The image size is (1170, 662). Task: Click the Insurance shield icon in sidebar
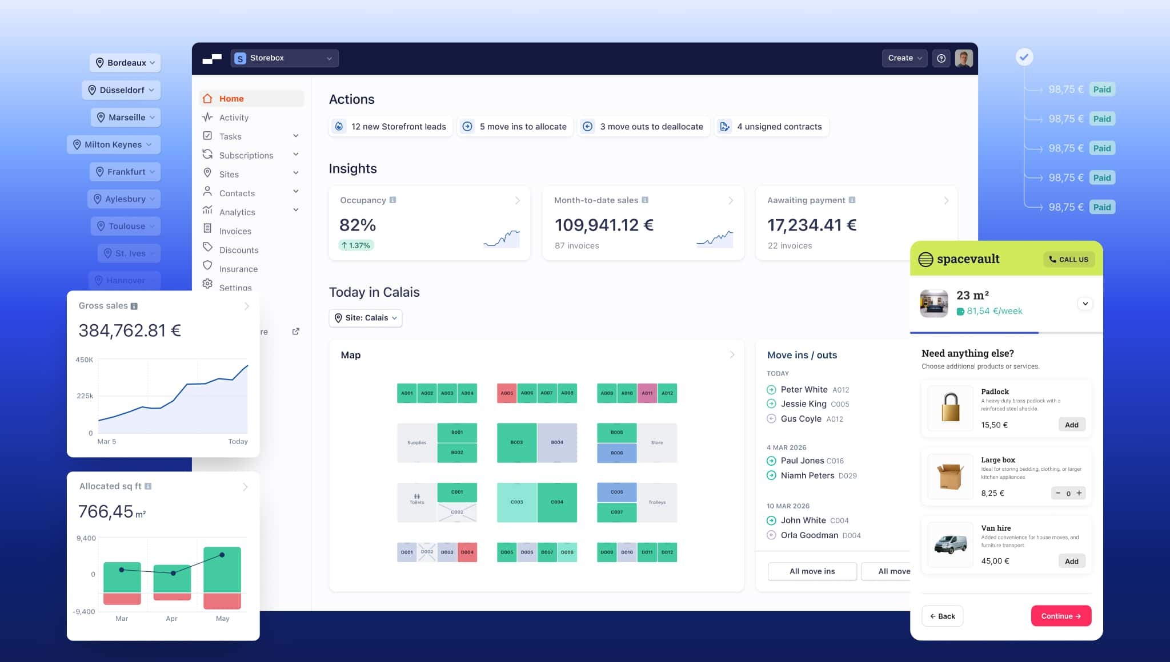(207, 265)
